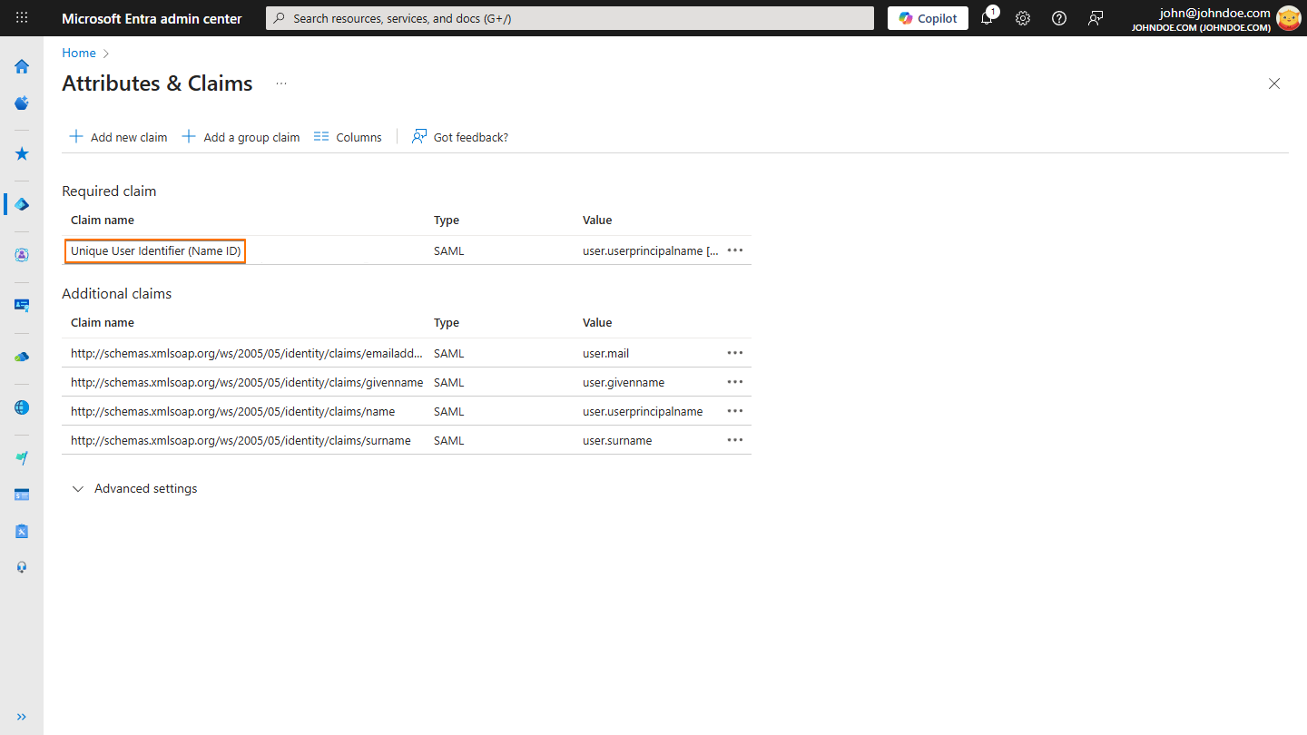Open the Columns toolbar option
The width and height of the screenshot is (1307, 735).
tap(348, 136)
